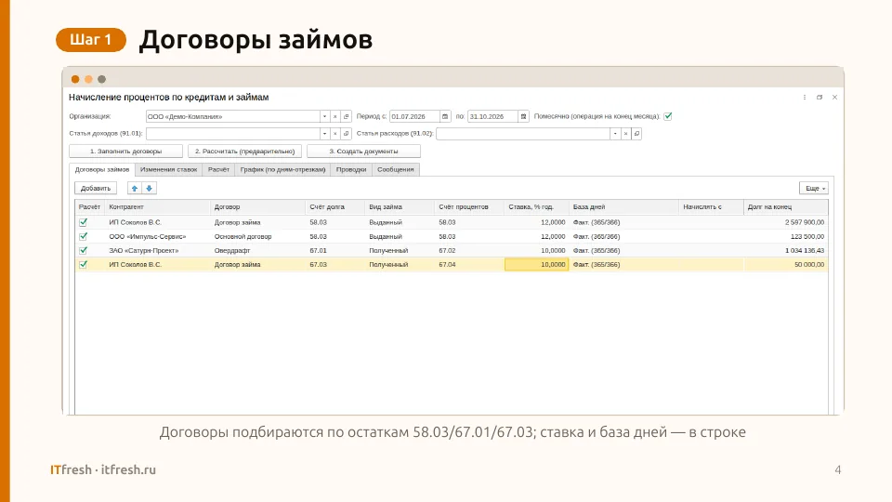Click the Вид займа column header

(400, 207)
